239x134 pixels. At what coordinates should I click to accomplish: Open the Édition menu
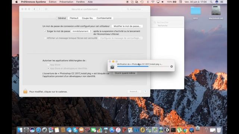(x=53, y=2)
